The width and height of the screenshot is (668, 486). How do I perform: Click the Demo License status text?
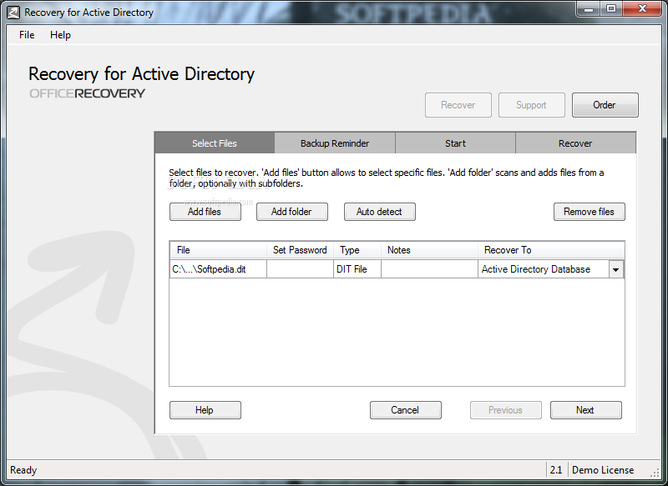[x=603, y=470]
